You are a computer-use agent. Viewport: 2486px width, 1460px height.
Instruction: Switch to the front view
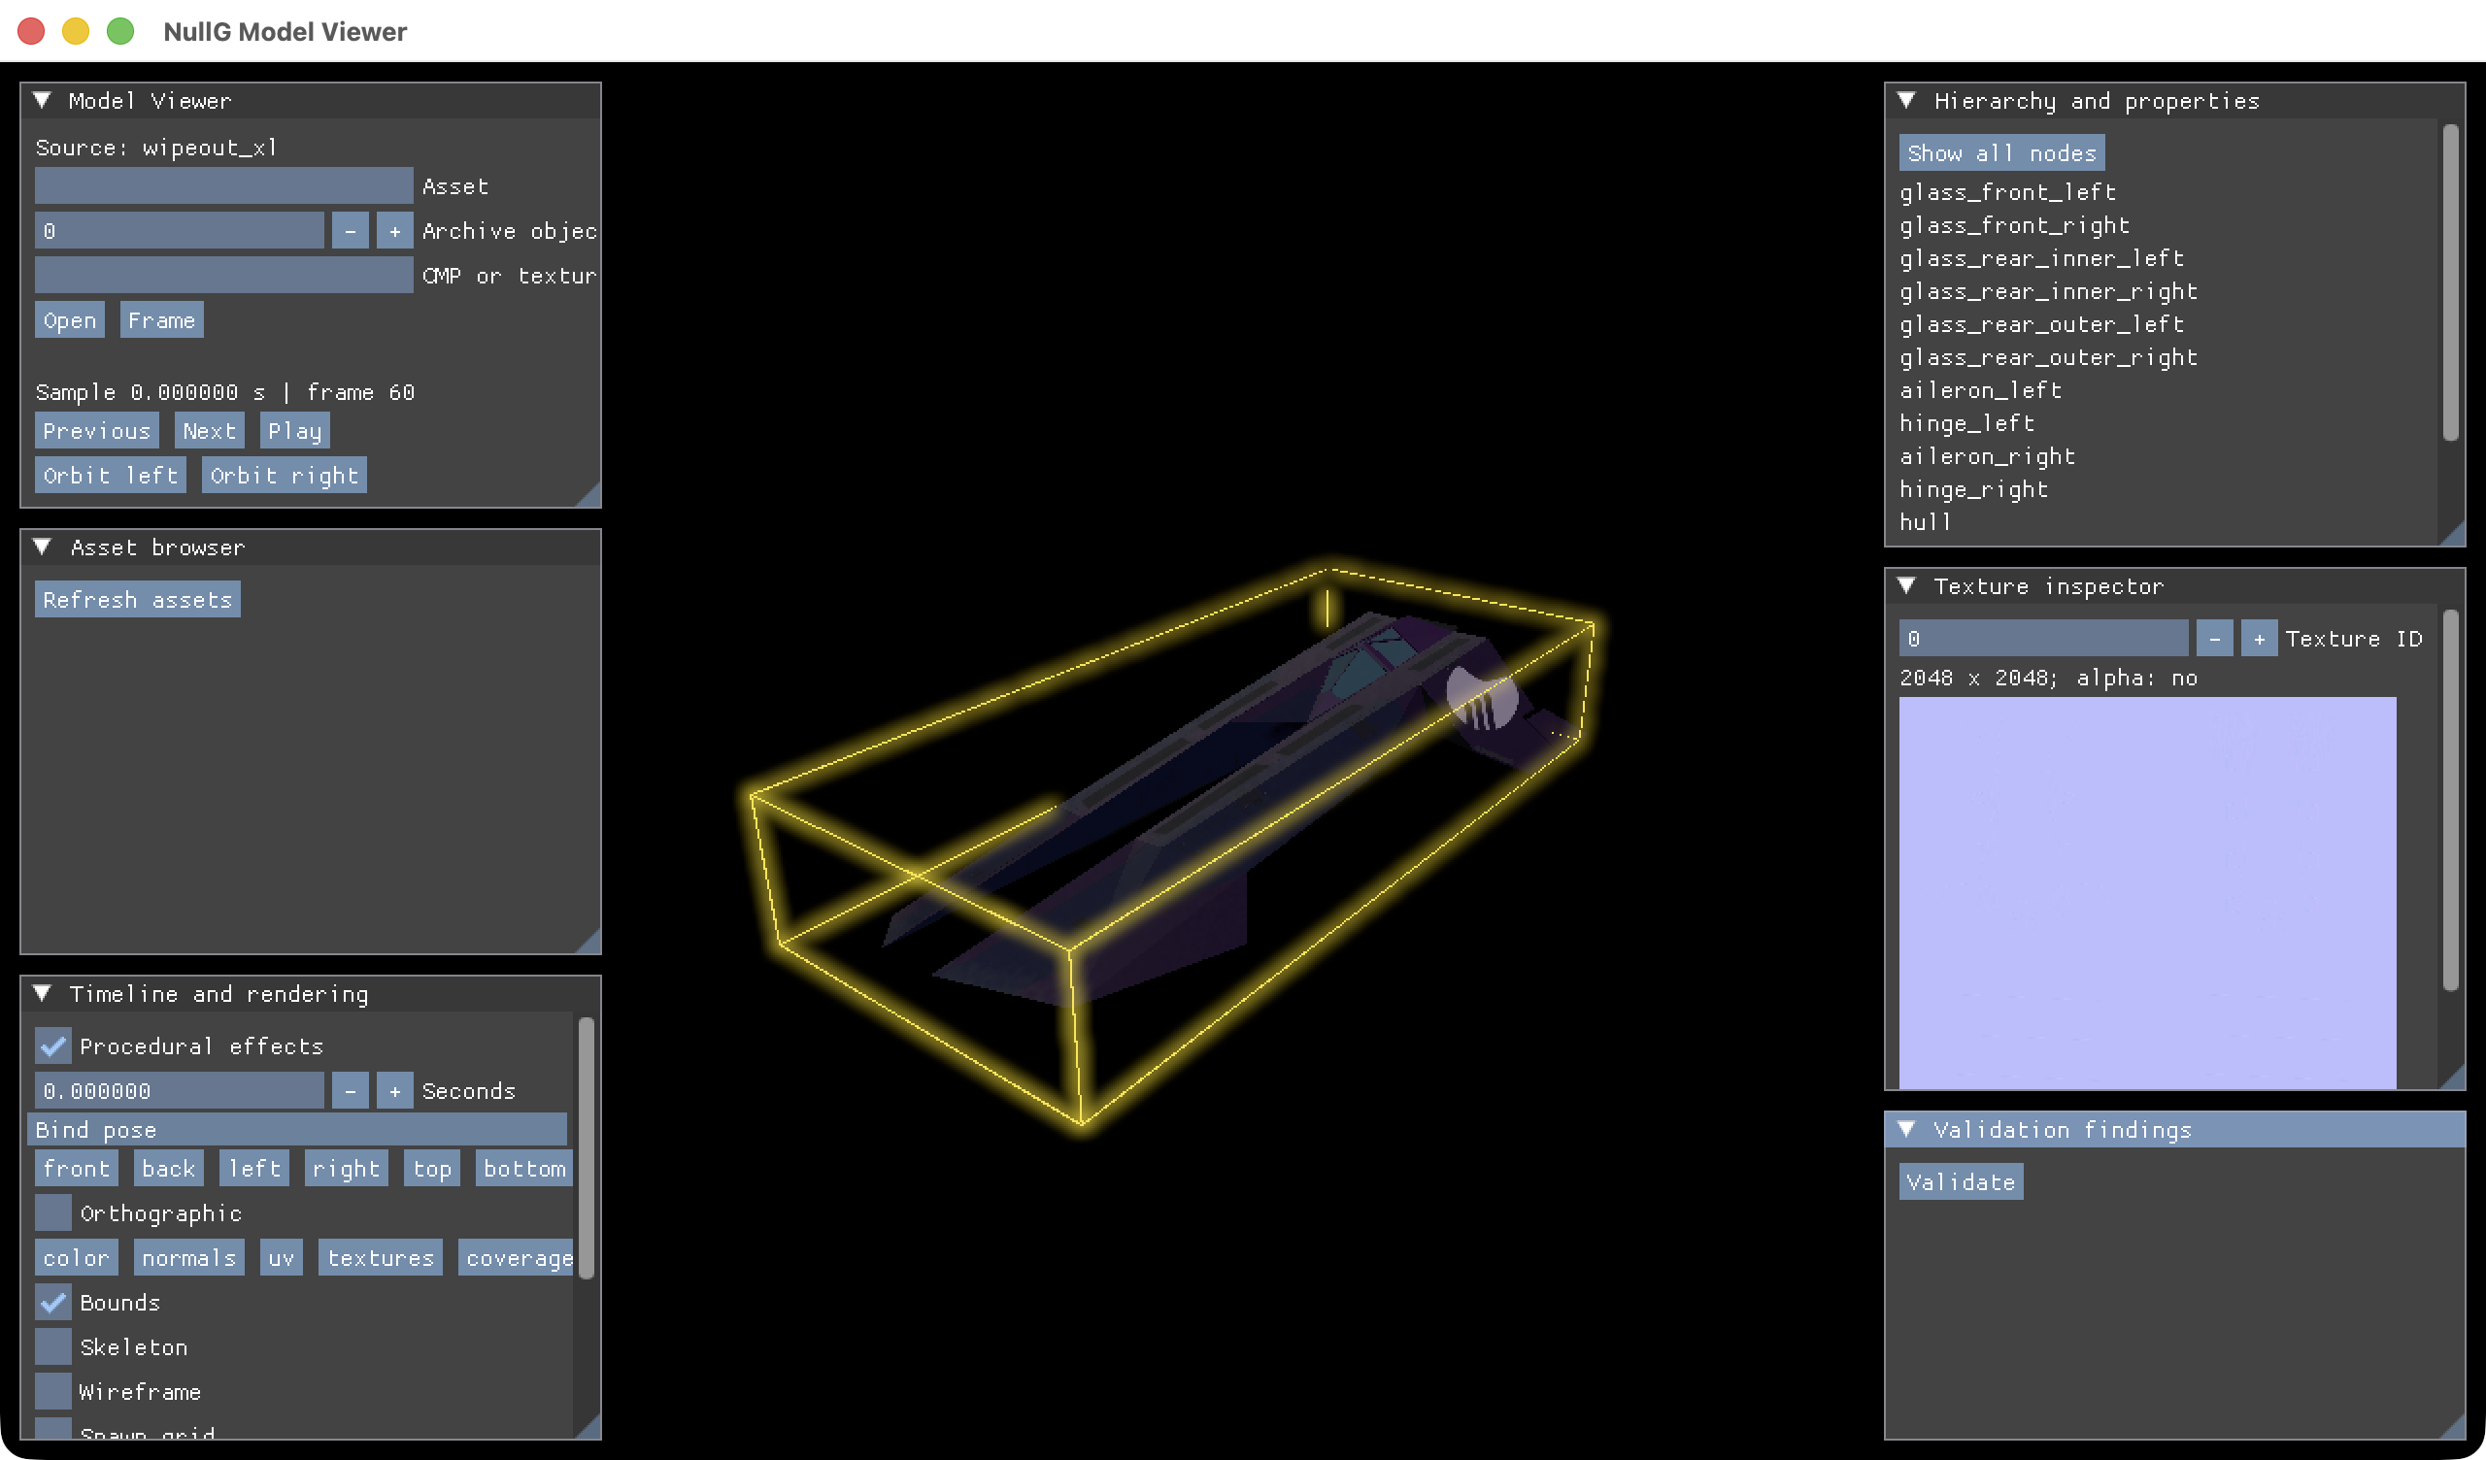click(x=77, y=1169)
